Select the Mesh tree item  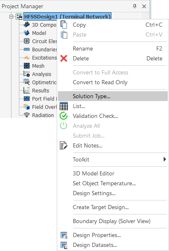38,66
